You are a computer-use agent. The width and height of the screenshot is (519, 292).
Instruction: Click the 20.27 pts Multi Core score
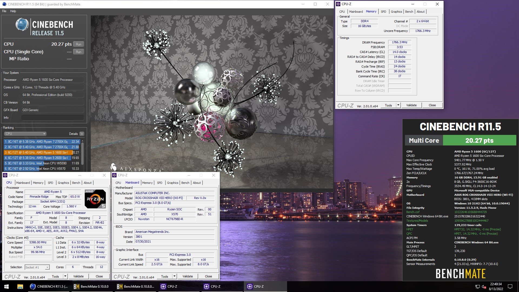pyautogui.click(x=479, y=141)
